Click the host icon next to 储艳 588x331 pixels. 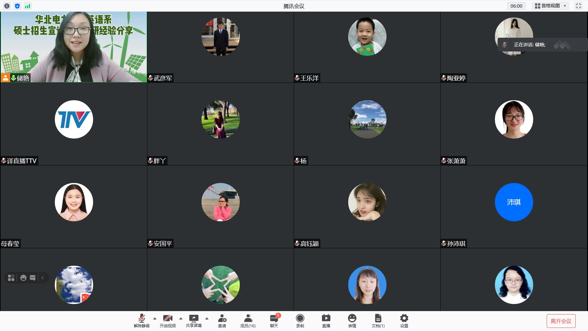[6, 78]
